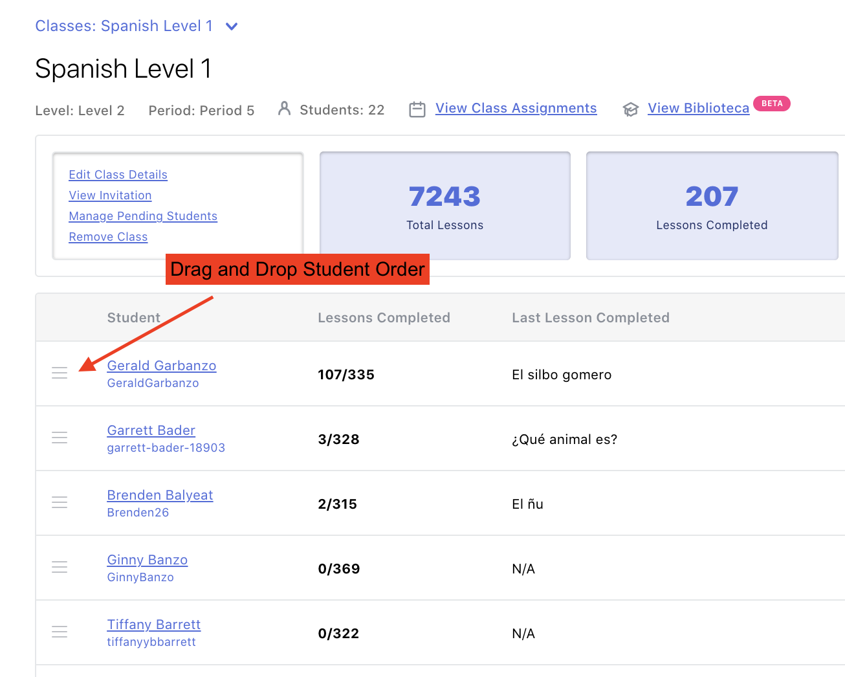Open Gerald Garbanzo student profile
This screenshot has width=845, height=677.
(162, 366)
